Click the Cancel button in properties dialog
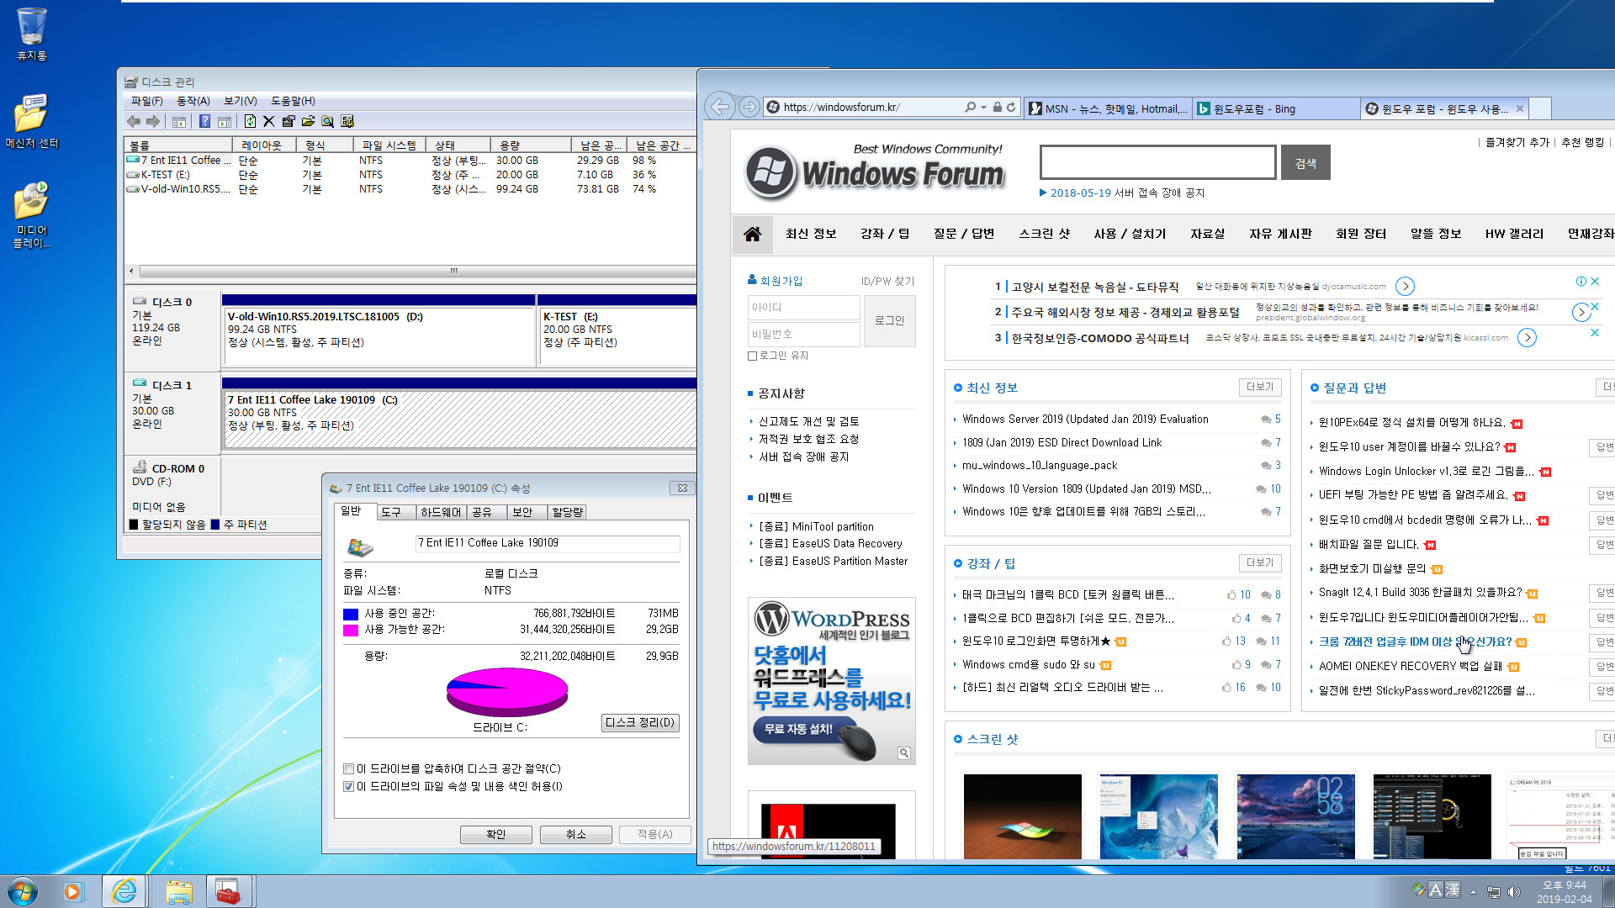 [575, 834]
